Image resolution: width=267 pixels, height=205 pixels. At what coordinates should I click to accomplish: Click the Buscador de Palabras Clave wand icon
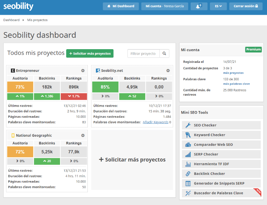tap(188, 193)
